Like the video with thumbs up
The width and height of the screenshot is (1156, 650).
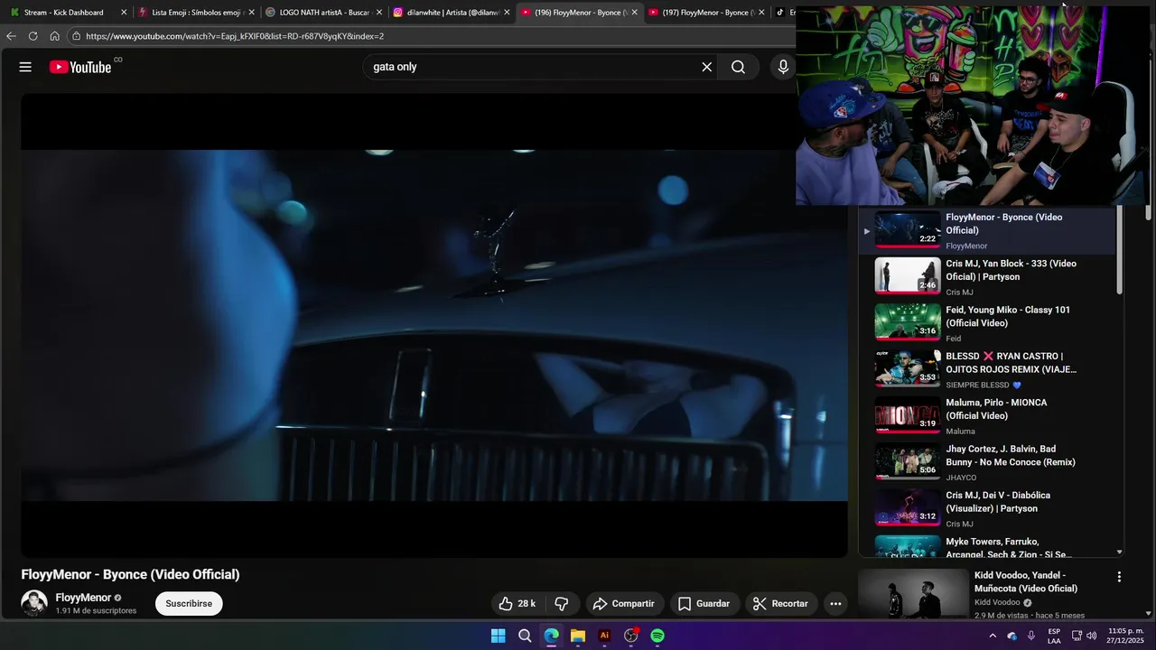[x=517, y=603]
